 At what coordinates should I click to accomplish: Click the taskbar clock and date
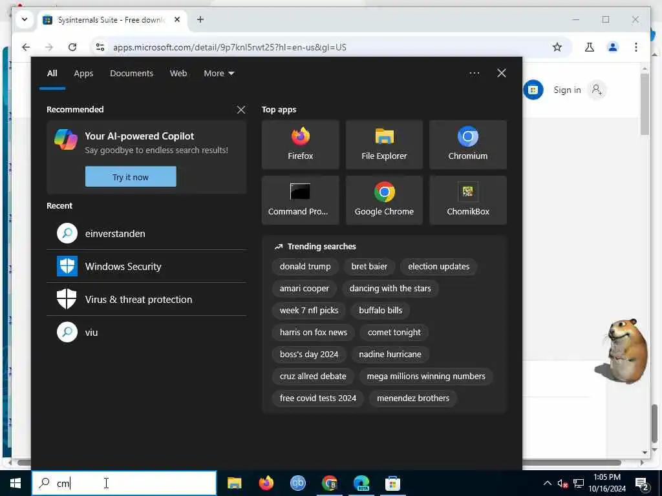(607, 483)
